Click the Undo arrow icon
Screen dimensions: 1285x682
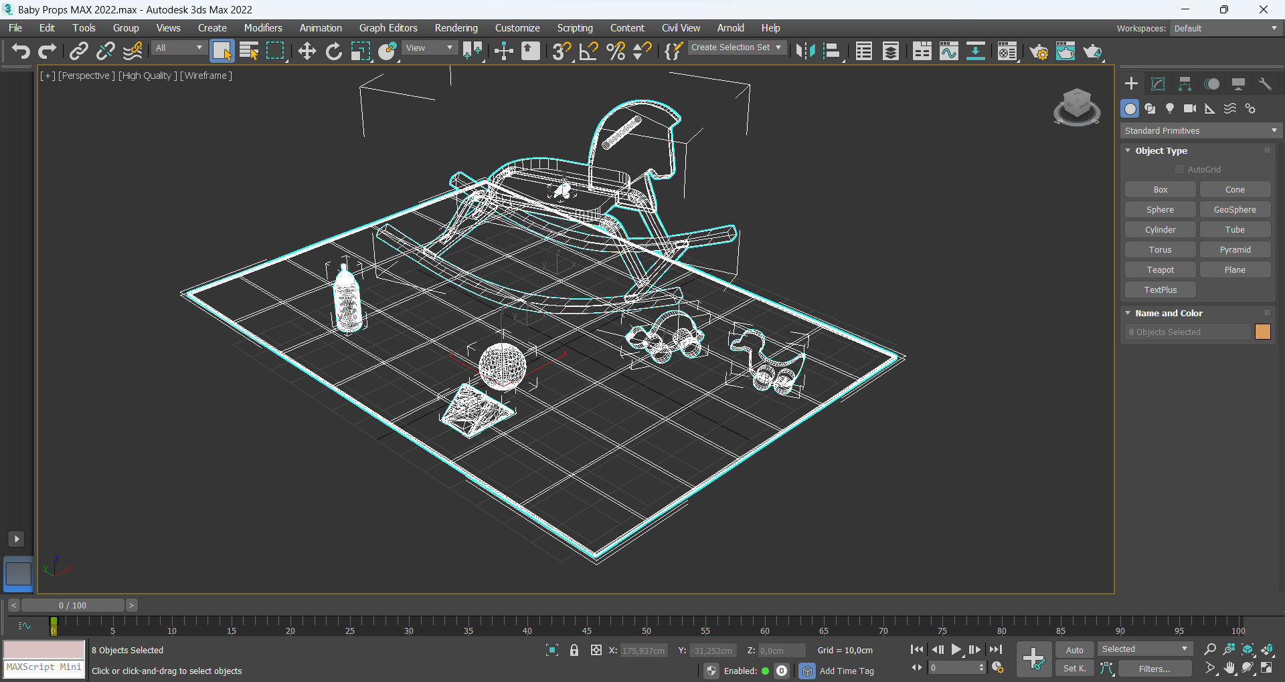point(21,51)
